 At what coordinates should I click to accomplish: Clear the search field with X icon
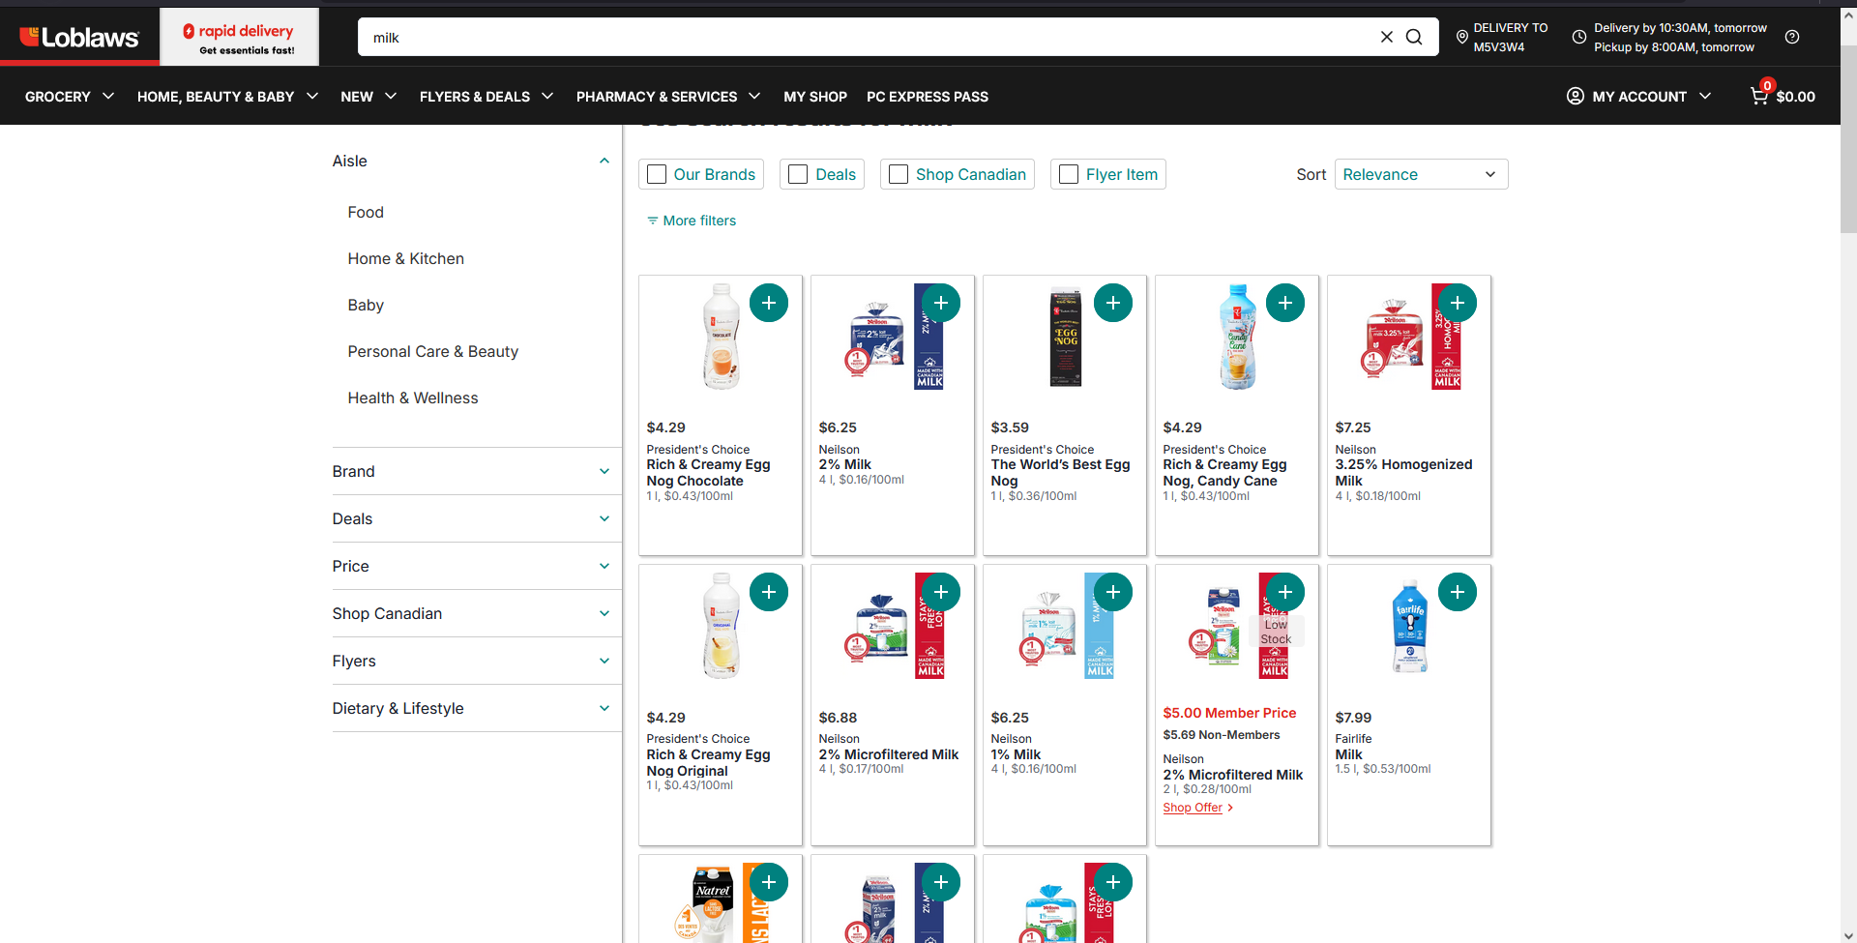coord(1386,37)
